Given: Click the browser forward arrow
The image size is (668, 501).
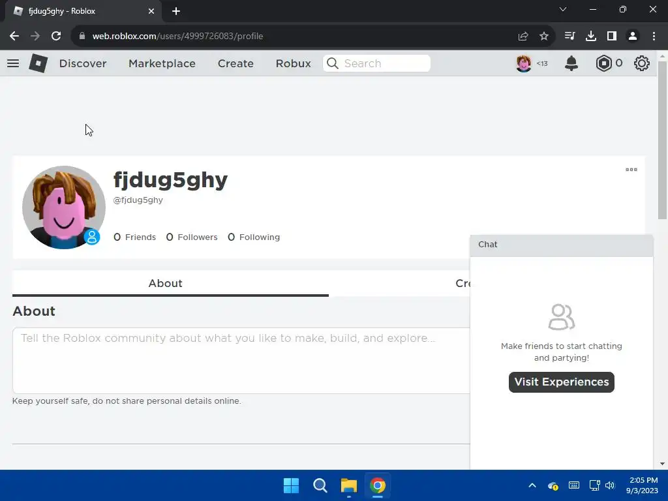Looking at the screenshot, I should (x=35, y=37).
